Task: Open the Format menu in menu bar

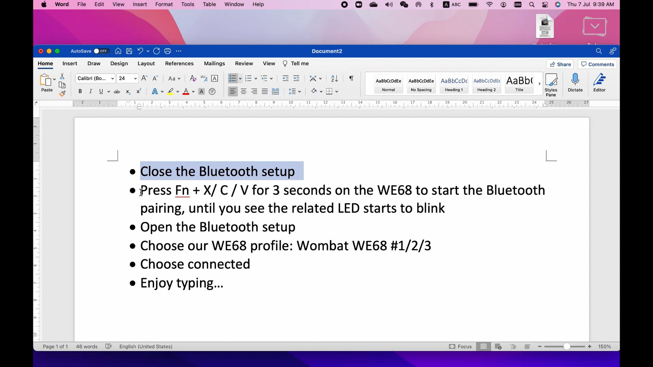Action: 164,4
